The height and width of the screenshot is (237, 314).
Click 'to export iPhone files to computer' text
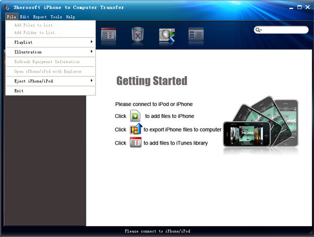(183, 129)
